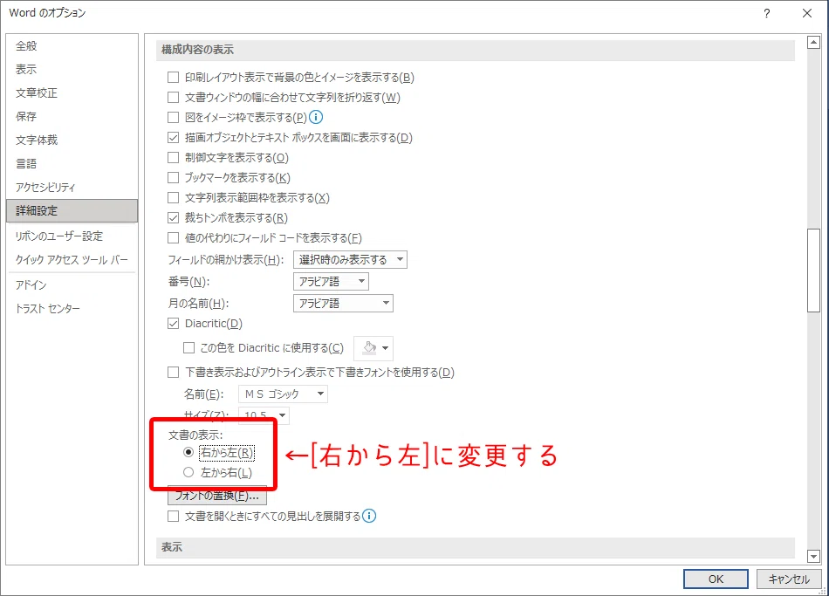Image resolution: width=829 pixels, height=596 pixels.
Task: Enable 値の代わりにフィールドコードを表示する
Action: tap(173, 238)
